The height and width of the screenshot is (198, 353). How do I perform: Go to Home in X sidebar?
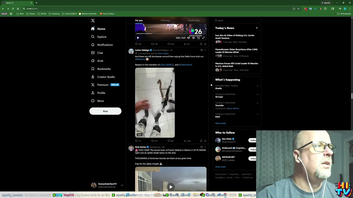click(98, 29)
